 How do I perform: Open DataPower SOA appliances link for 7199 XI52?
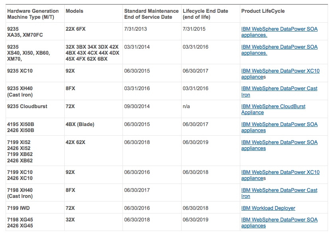click(279, 145)
